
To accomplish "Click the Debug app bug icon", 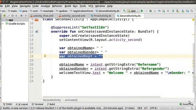I will pos(150,11).
